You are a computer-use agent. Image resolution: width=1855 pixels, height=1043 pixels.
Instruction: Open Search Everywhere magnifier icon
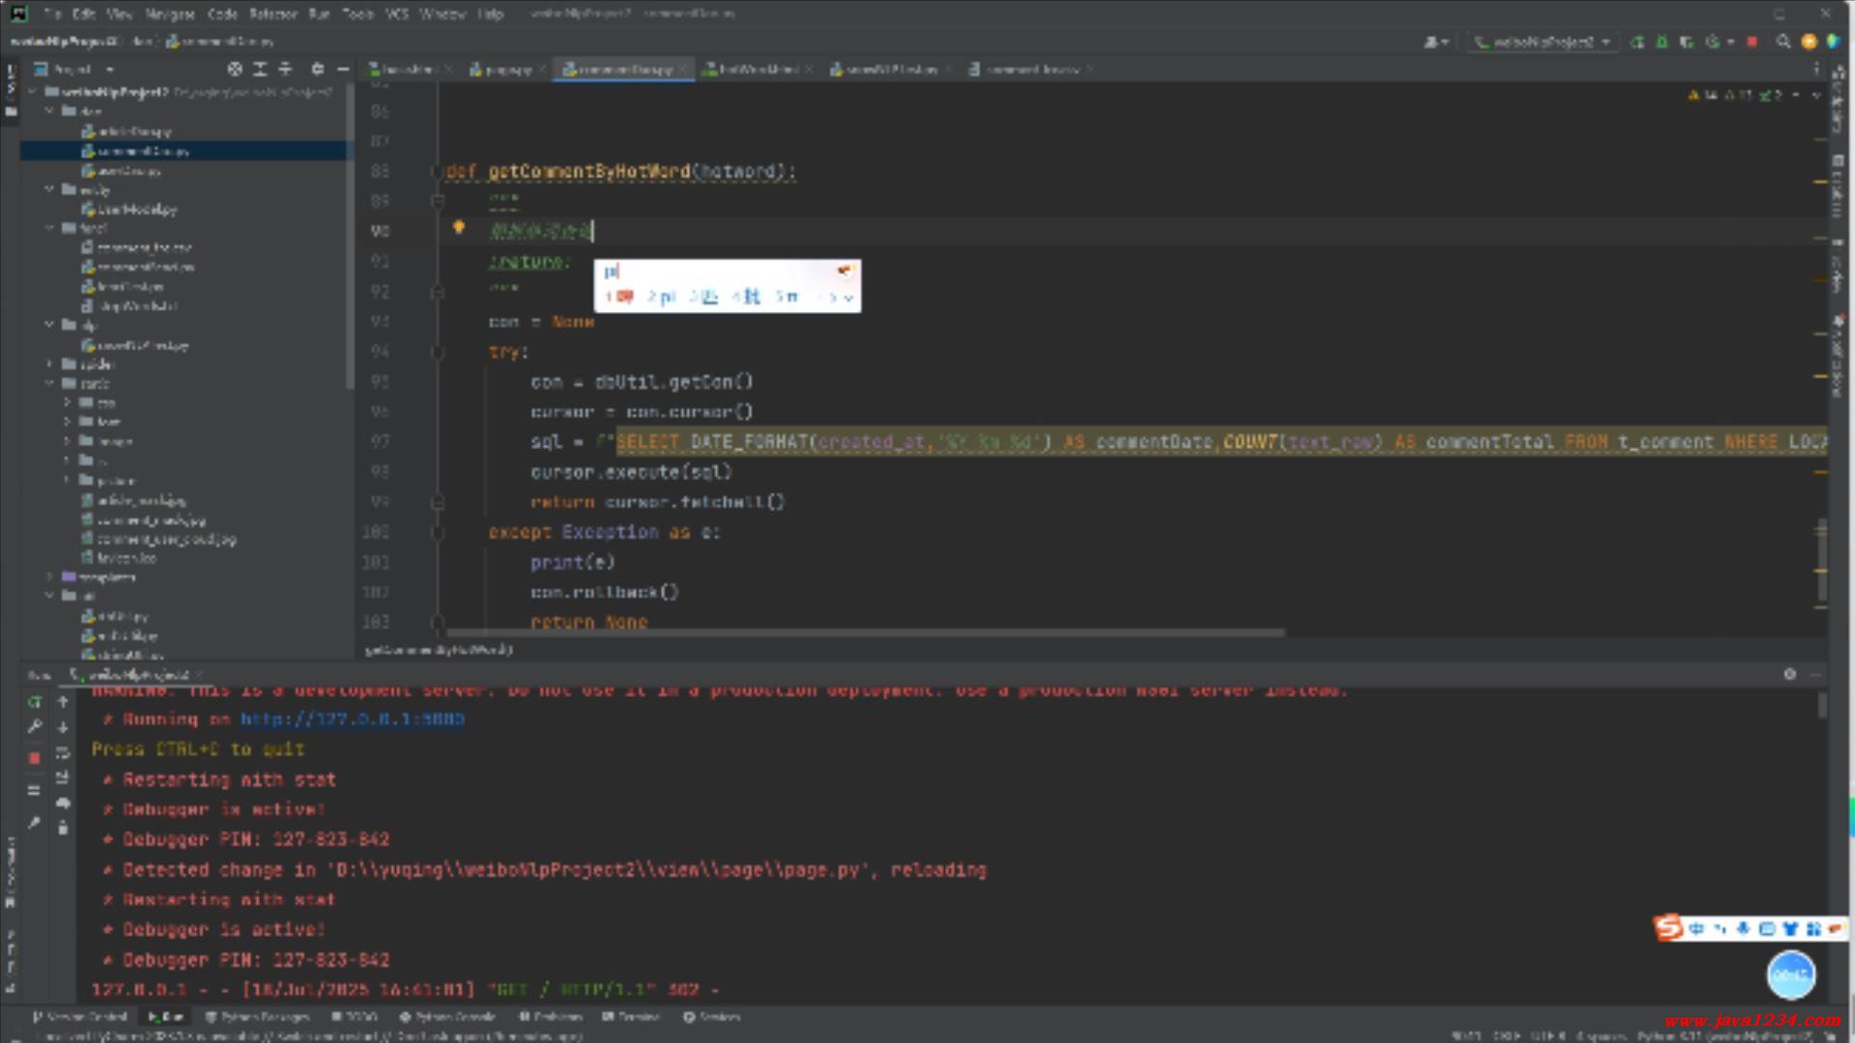[1784, 42]
